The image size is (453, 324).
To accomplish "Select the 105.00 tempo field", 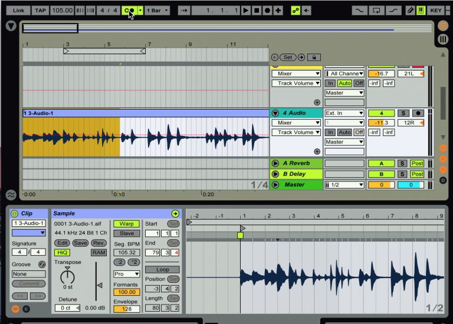I will click(62, 11).
